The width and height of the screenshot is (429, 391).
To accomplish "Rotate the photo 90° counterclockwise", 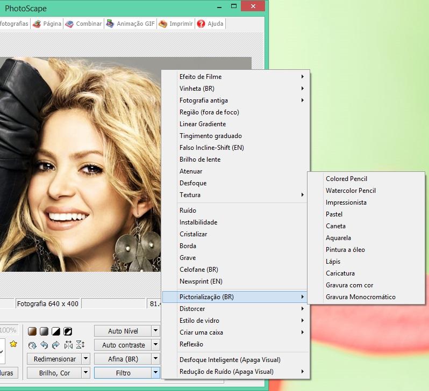I will (44, 345).
